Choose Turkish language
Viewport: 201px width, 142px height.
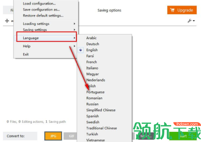104,134
